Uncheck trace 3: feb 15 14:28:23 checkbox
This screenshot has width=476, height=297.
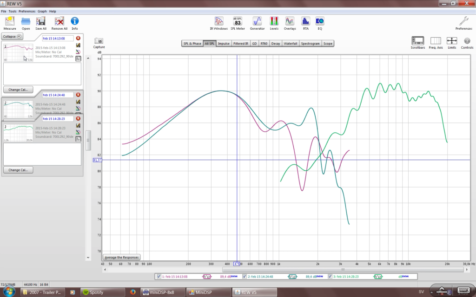[x=330, y=277]
